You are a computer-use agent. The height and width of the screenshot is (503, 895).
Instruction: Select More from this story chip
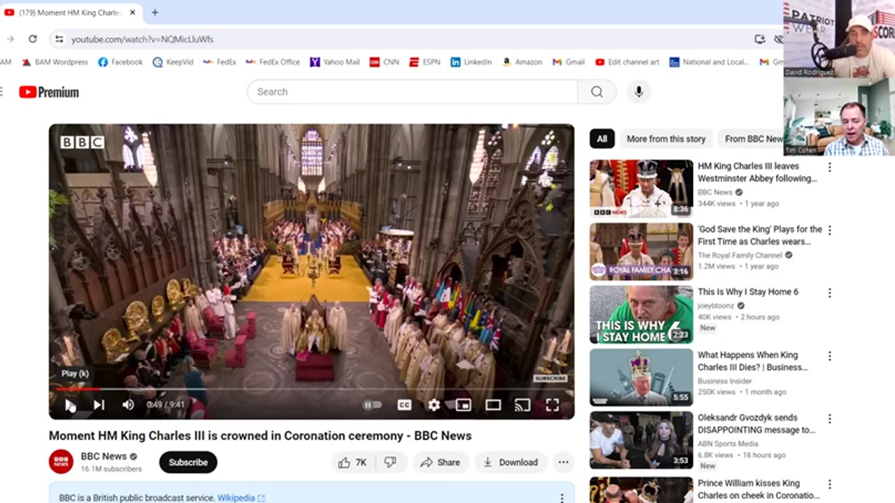coord(666,138)
